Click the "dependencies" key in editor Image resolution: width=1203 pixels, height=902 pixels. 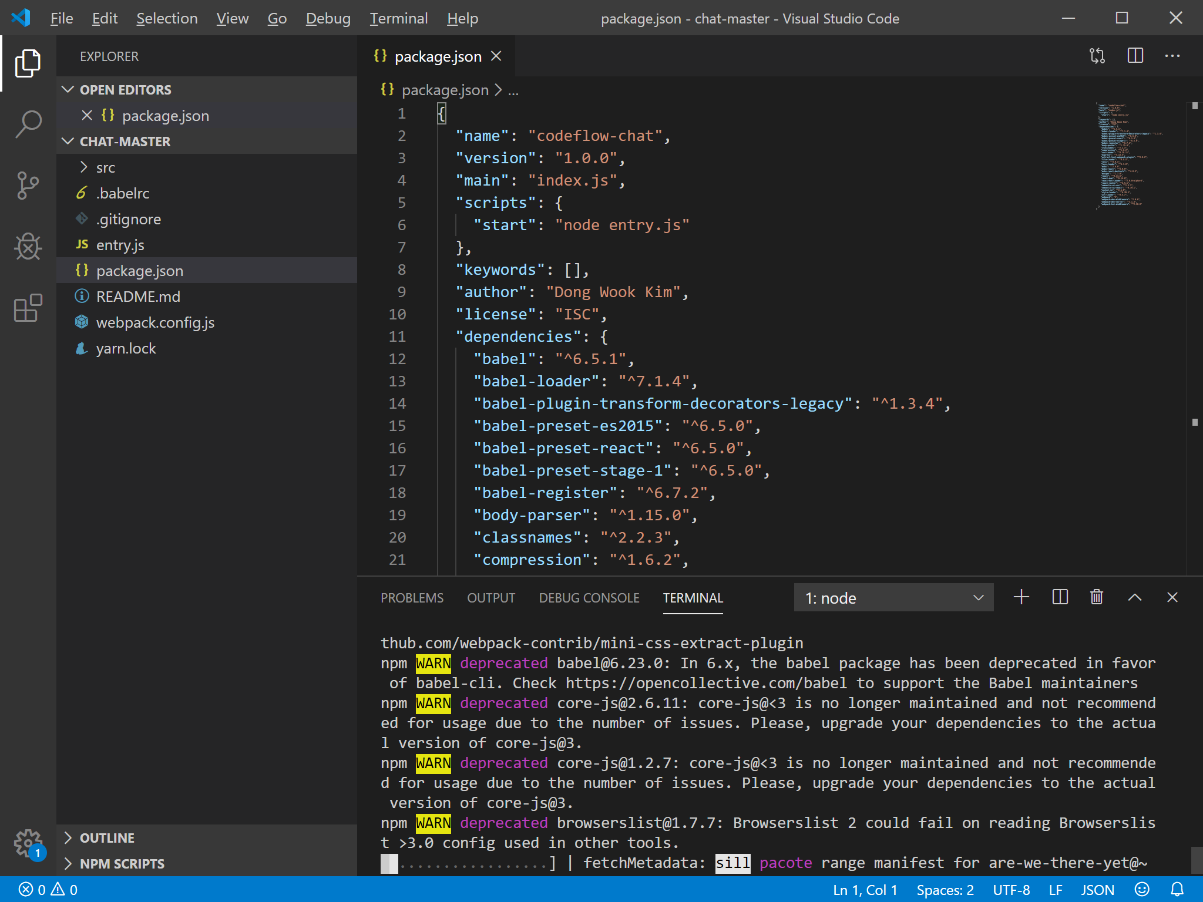click(x=518, y=336)
